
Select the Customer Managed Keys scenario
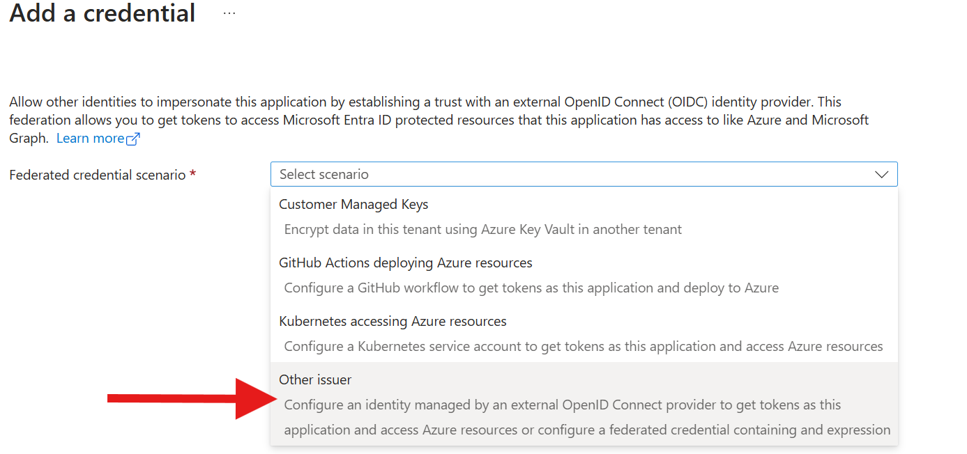coord(353,205)
